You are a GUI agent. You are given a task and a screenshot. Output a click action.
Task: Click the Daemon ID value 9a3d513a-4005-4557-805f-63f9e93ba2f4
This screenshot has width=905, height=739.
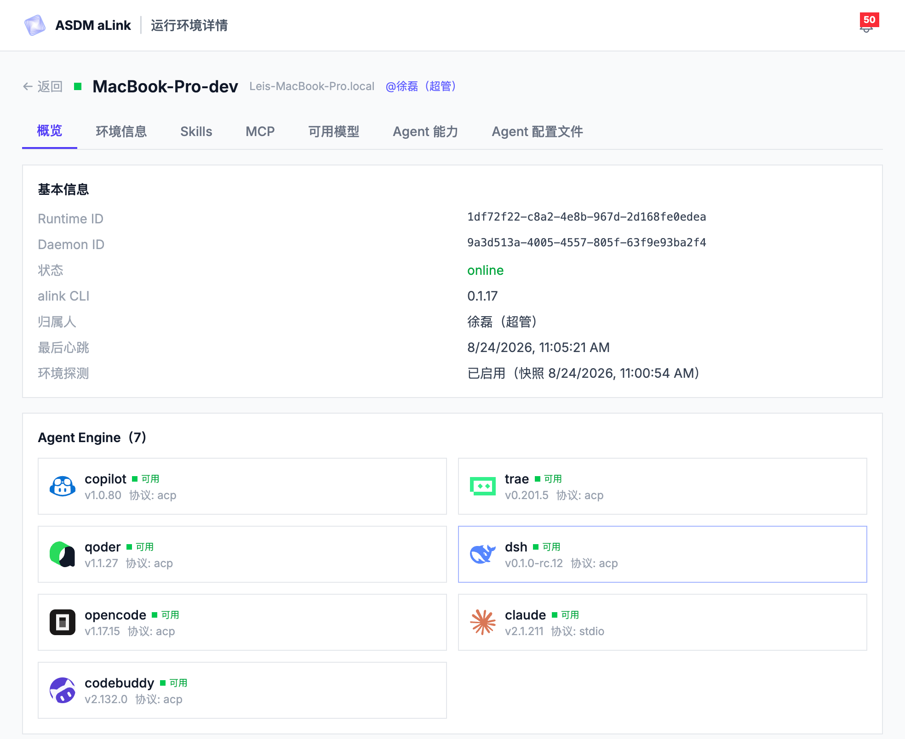587,243
